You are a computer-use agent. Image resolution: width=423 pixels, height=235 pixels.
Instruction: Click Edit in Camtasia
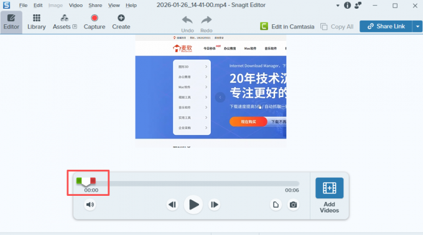[x=287, y=26]
